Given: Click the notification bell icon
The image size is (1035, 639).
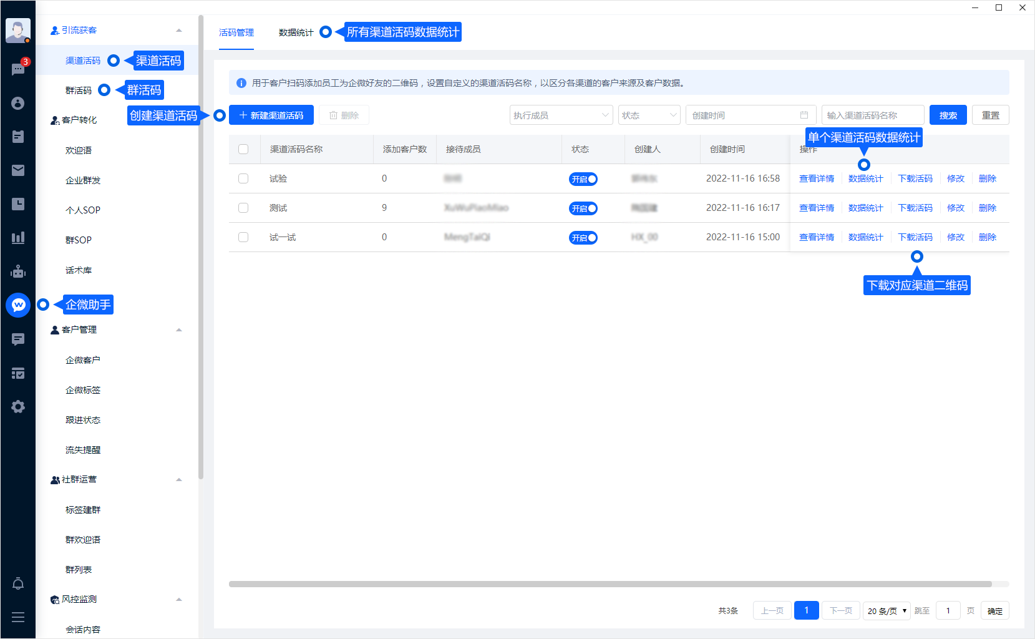Looking at the screenshot, I should (18, 583).
